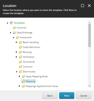Viewport: 94px width, 101px height.
Task: Select the Framework label
Action: pyautogui.click(x=26, y=37)
